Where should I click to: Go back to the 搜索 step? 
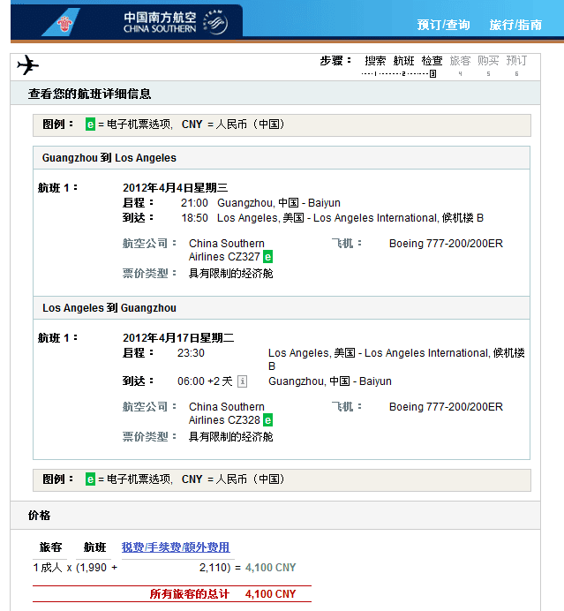(375, 61)
